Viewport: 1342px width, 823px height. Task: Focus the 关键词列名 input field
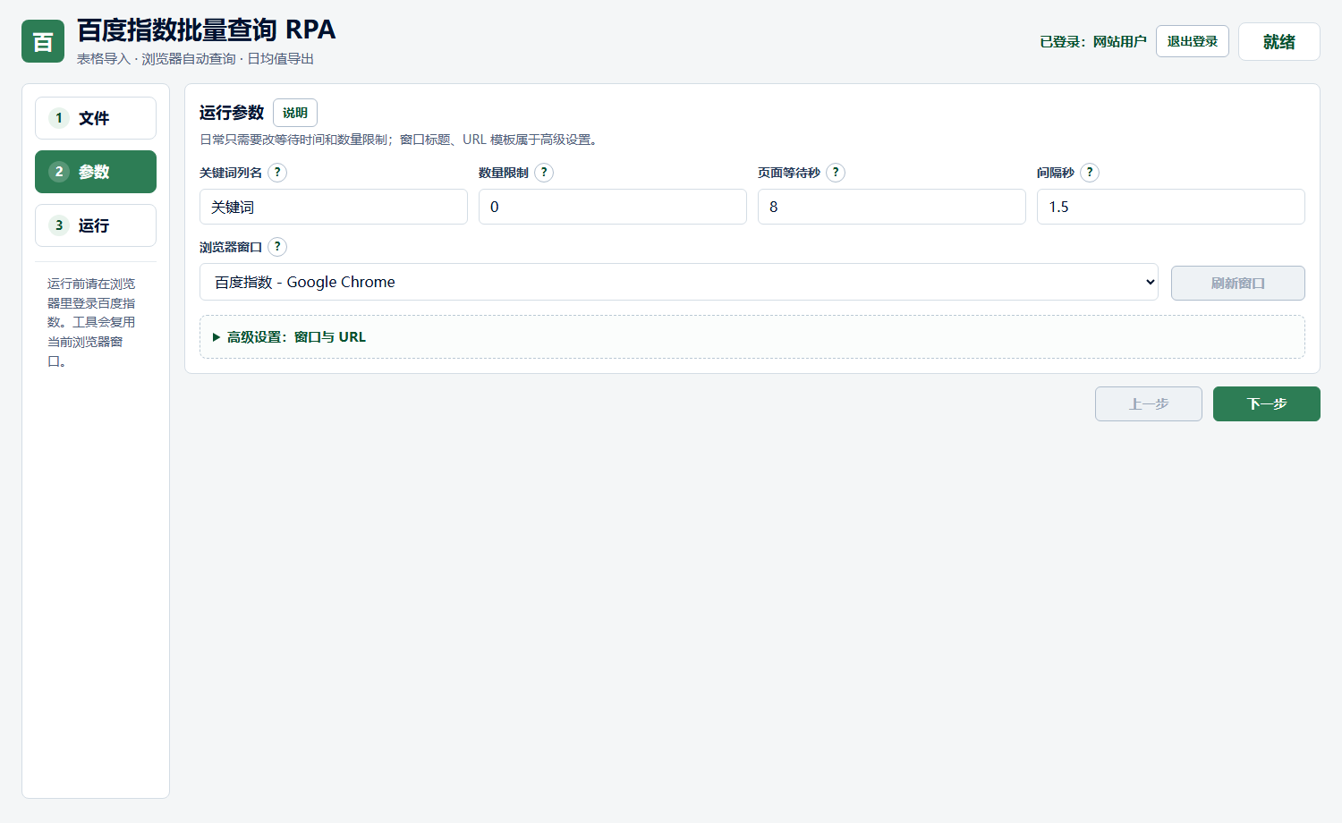[334, 207]
